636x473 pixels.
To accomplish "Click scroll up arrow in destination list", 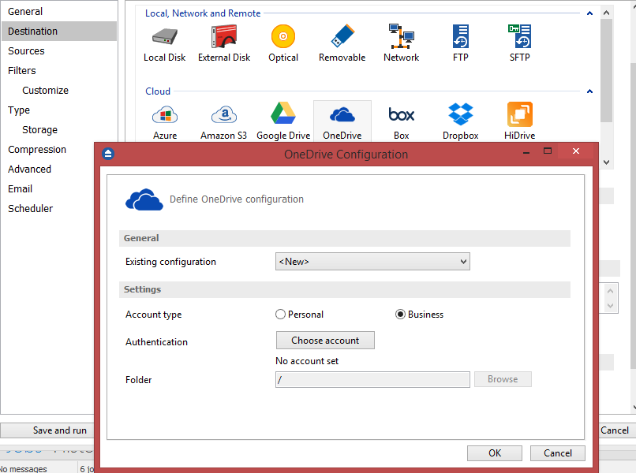I will [x=606, y=13].
